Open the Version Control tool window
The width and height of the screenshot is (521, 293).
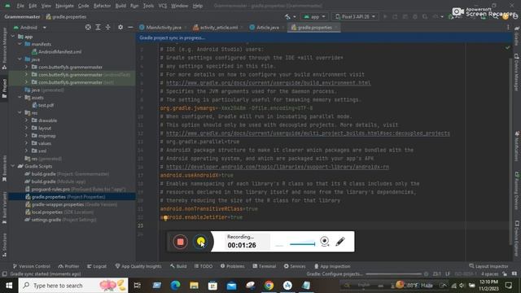pyautogui.click(x=32, y=266)
